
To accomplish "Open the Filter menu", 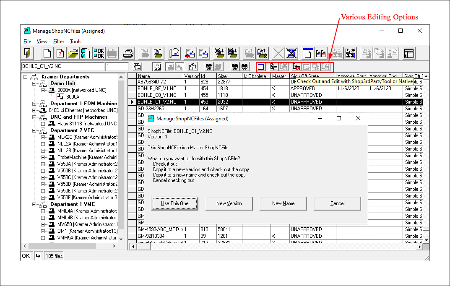I will pyautogui.click(x=59, y=42).
